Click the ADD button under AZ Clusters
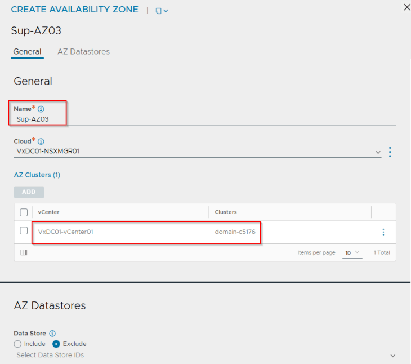 [x=29, y=192]
